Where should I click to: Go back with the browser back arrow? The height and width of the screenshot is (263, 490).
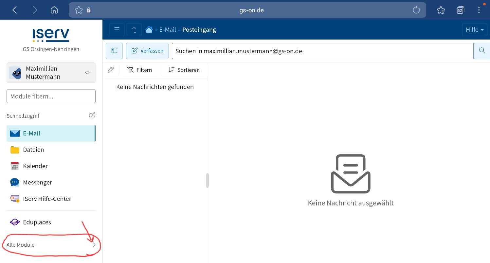tap(14, 10)
